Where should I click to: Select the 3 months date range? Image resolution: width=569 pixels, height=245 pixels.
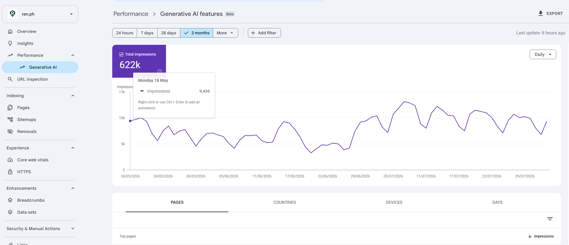(x=197, y=33)
